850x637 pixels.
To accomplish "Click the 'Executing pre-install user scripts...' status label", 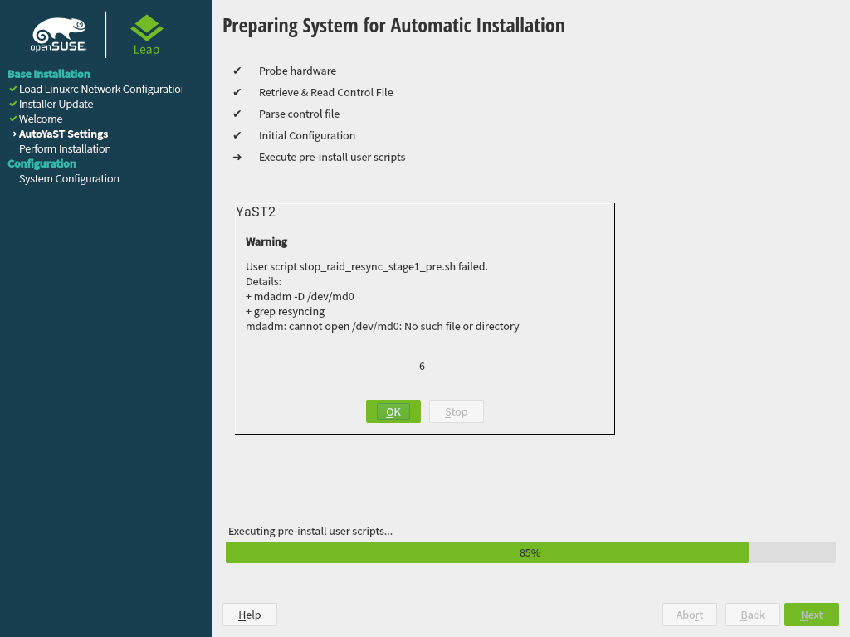I will click(x=310, y=532).
